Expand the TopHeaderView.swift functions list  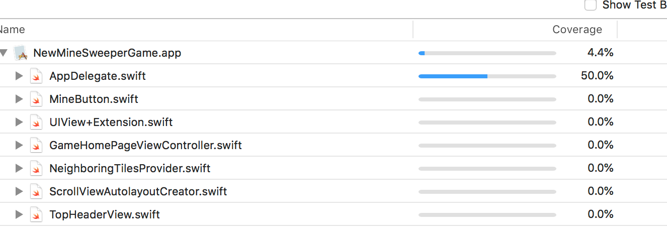point(19,215)
